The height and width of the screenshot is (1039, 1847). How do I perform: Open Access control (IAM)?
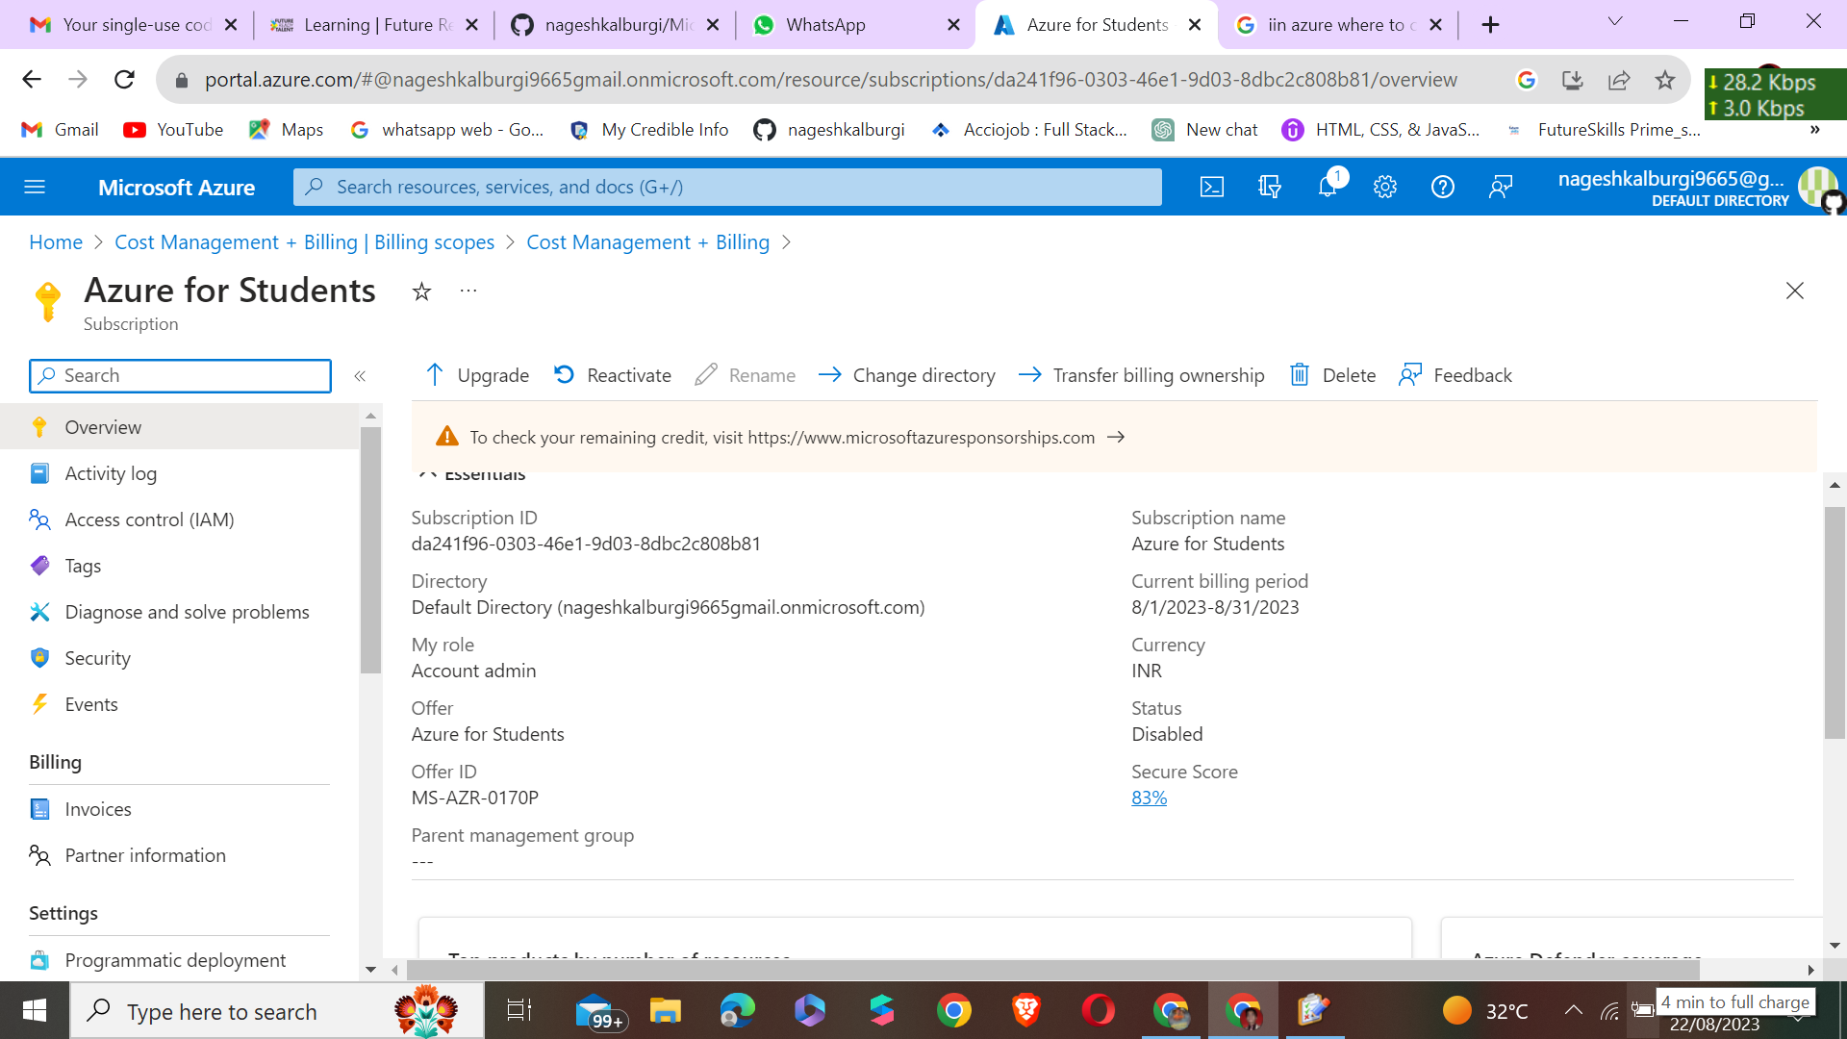(x=179, y=519)
